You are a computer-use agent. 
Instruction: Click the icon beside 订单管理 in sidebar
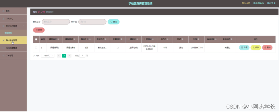(x=3, y=56)
